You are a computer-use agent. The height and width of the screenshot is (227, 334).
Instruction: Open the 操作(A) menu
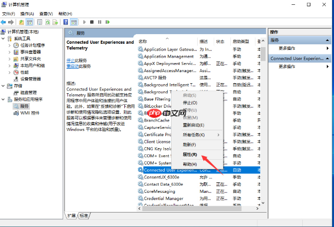[27, 14]
